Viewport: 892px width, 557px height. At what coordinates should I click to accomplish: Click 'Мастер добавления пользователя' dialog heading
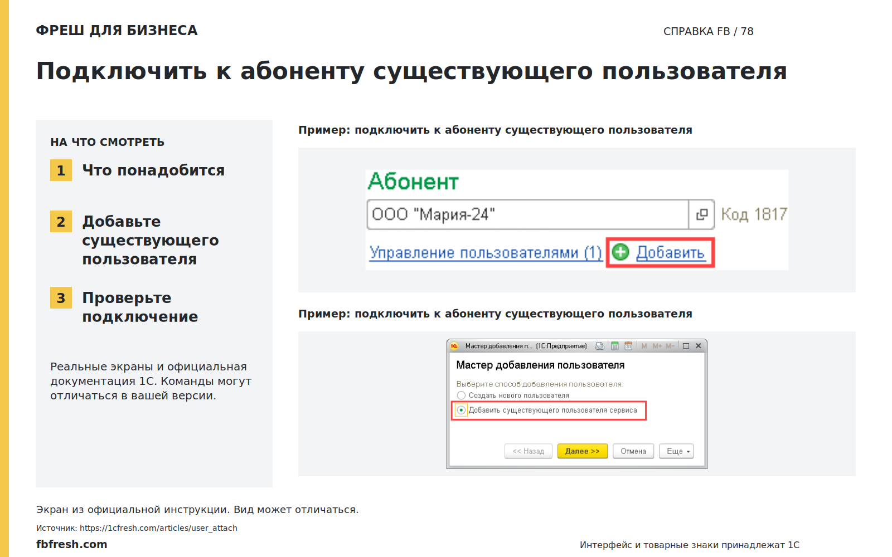pyautogui.click(x=540, y=365)
